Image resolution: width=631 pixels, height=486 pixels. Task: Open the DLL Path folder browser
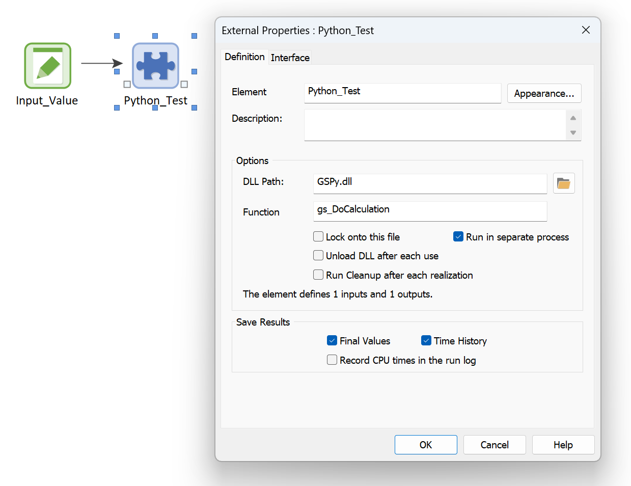pos(563,183)
